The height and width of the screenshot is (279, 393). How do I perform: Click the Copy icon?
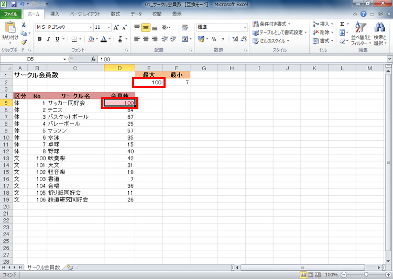point(24,33)
